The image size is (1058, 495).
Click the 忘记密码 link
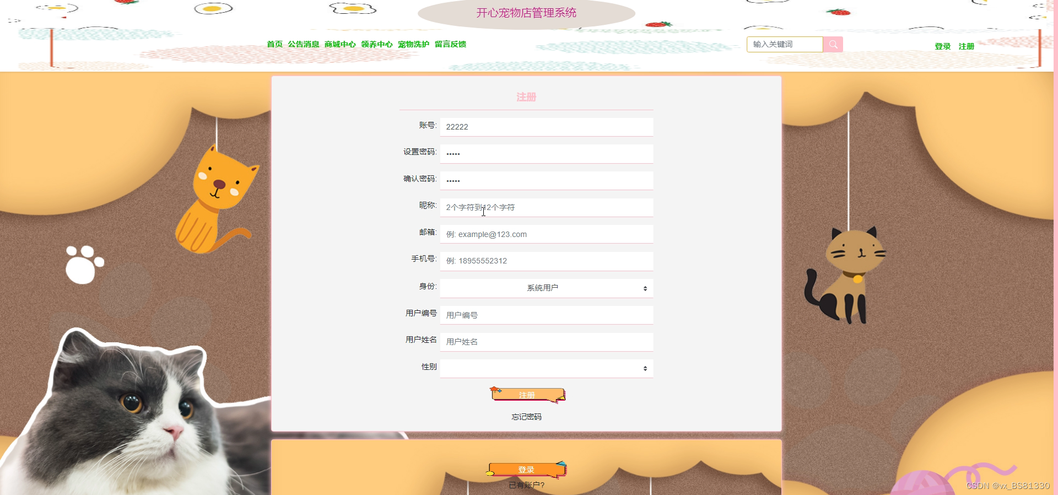coord(526,417)
